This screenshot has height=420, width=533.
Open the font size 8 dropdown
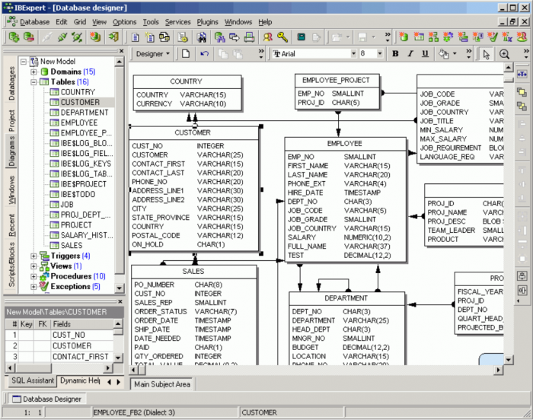(380, 54)
